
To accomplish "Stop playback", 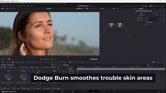I will click(46, 59).
